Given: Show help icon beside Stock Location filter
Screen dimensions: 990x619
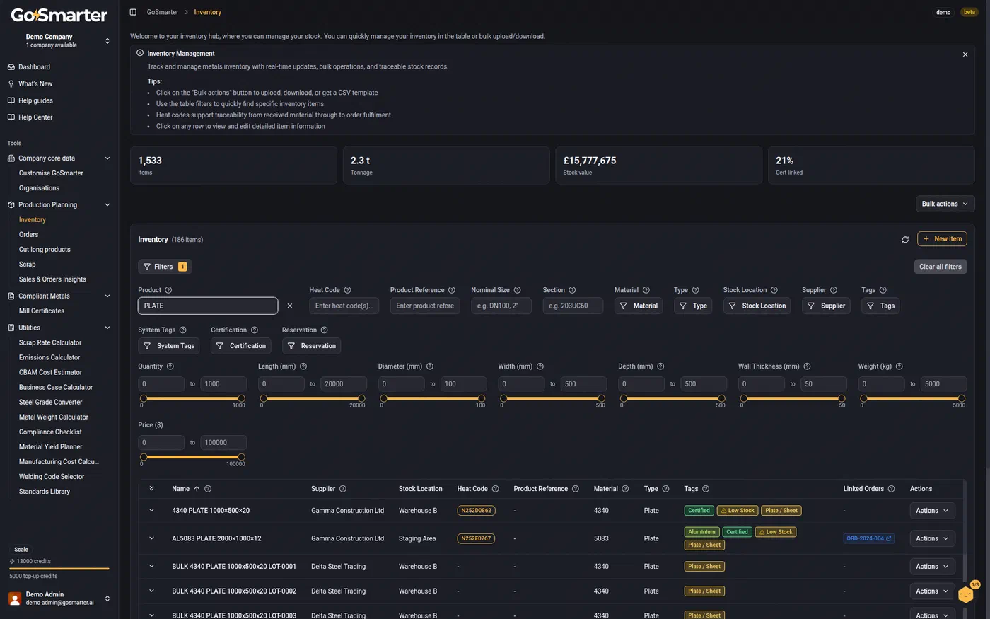Looking at the screenshot, I should click(774, 290).
